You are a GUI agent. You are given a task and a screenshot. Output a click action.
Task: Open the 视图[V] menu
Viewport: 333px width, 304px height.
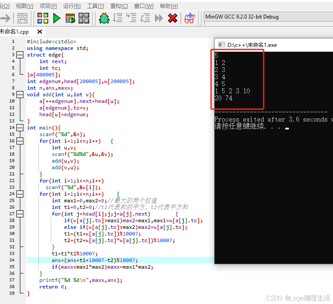pyautogui.click(x=24, y=6)
